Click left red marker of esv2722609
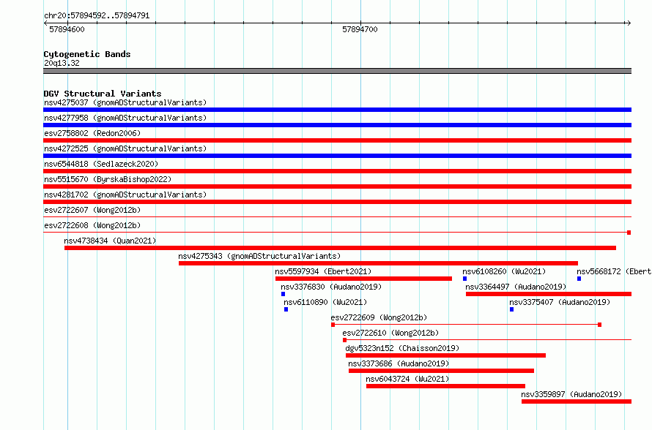This screenshot has height=430, width=652. click(333, 325)
